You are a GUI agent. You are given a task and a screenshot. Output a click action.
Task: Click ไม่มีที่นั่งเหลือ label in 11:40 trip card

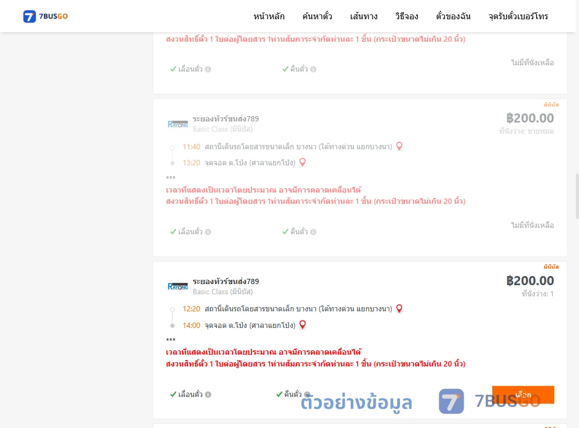tap(532, 225)
